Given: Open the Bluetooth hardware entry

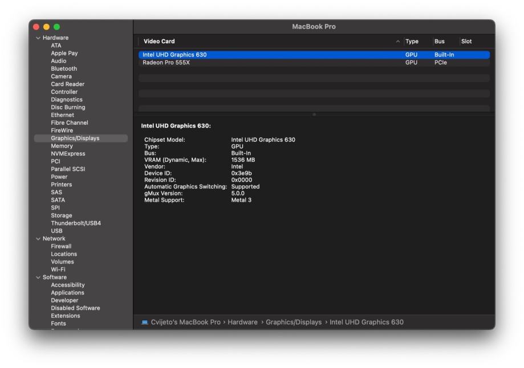Looking at the screenshot, I should tap(64, 69).
